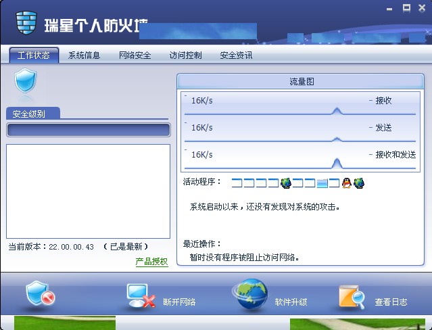Click the 流量图 panel header
Image resolution: width=432 pixels, height=330 pixels.
click(300, 81)
